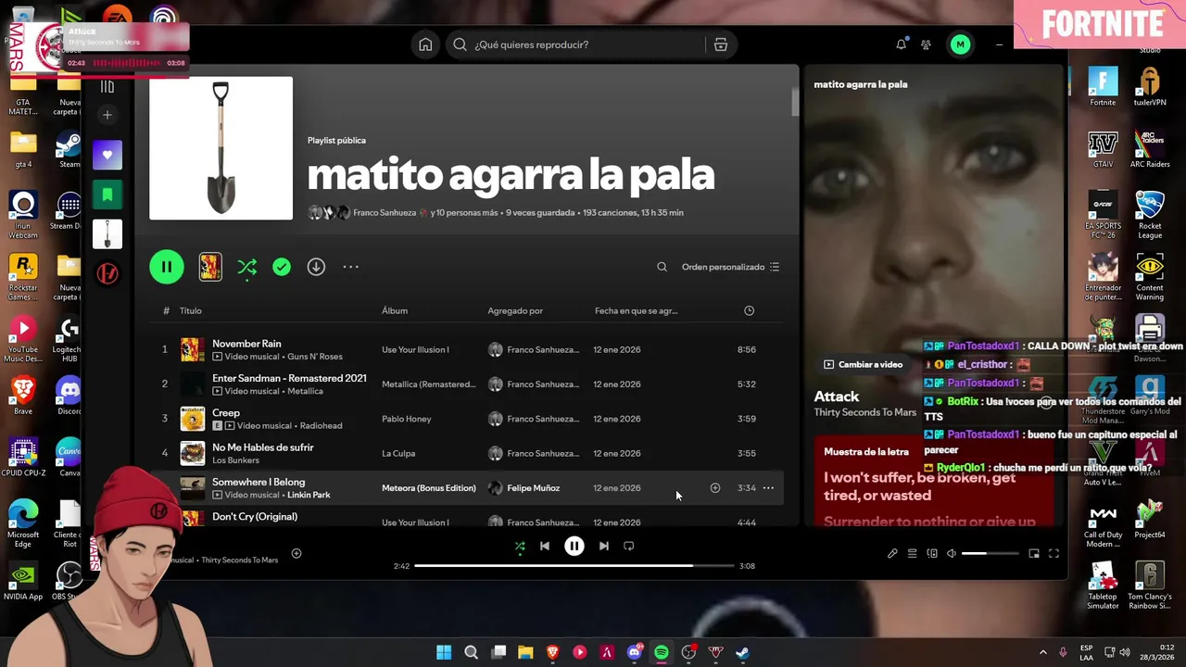Open Spotify from the Windows taskbar
The image size is (1186, 667).
[x=662, y=652]
